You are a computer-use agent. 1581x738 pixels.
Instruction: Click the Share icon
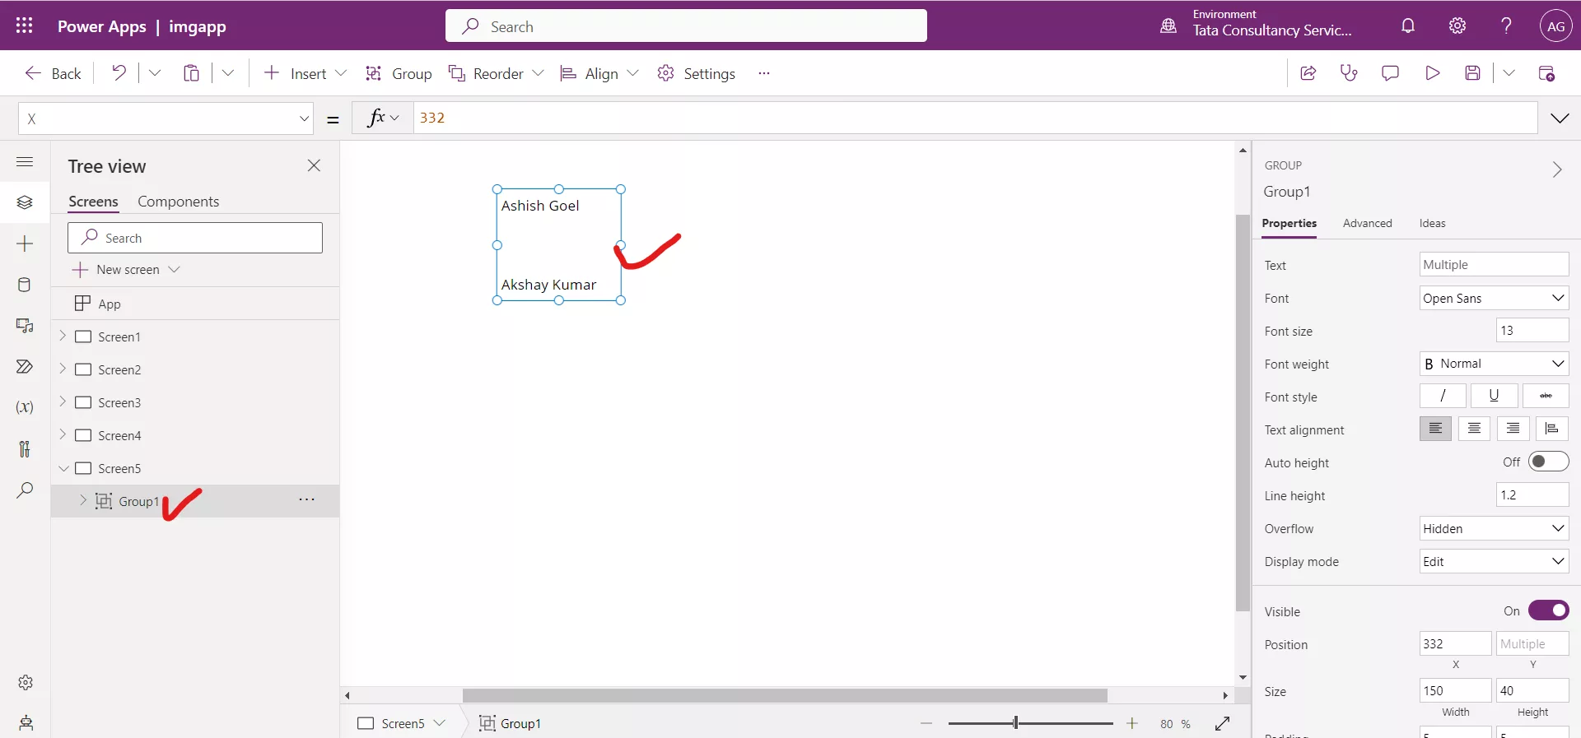coord(1308,73)
